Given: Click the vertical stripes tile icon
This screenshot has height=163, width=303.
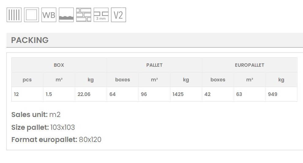Looking at the screenshot, I should click(14, 15).
